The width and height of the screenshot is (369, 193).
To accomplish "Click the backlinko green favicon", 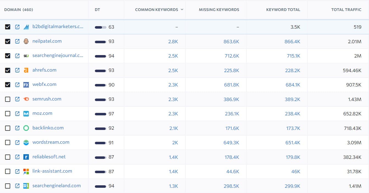I will [x=26, y=128].
